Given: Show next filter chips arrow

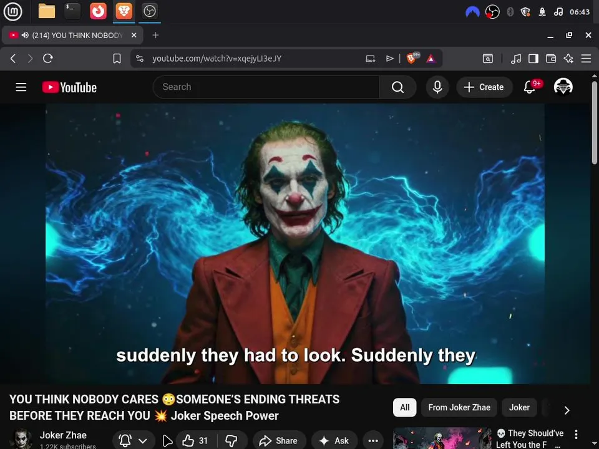Looking at the screenshot, I should (x=567, y=410).
